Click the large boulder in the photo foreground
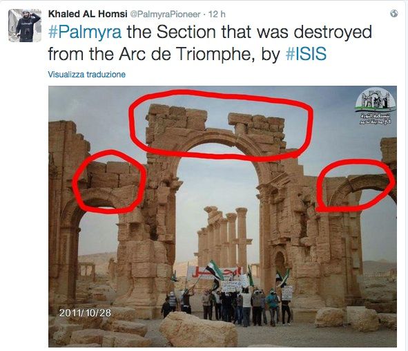This screenshot has width=408, height=351. [x=198, y=330]
